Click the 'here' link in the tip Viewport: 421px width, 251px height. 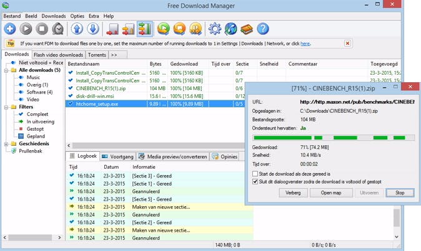click(x=305, y=44)
